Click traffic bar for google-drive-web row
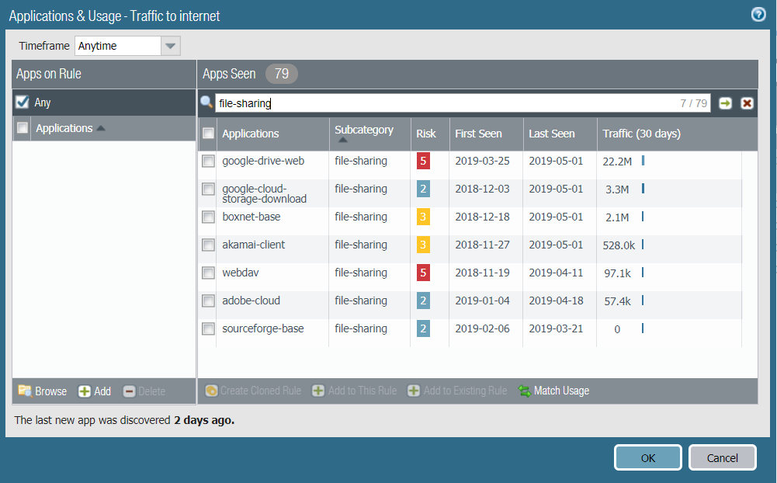This screenshot has width=777, height=483. click(643, 161)
